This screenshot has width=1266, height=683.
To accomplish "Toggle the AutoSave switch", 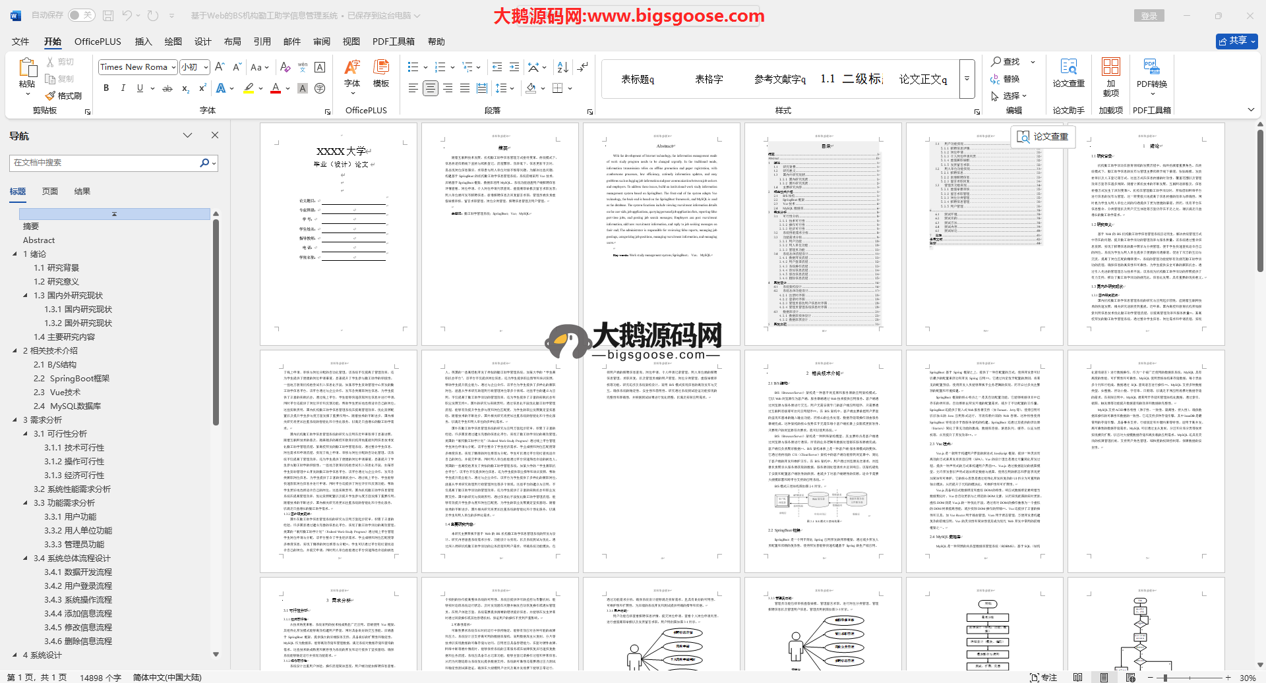I will point(81,15).
